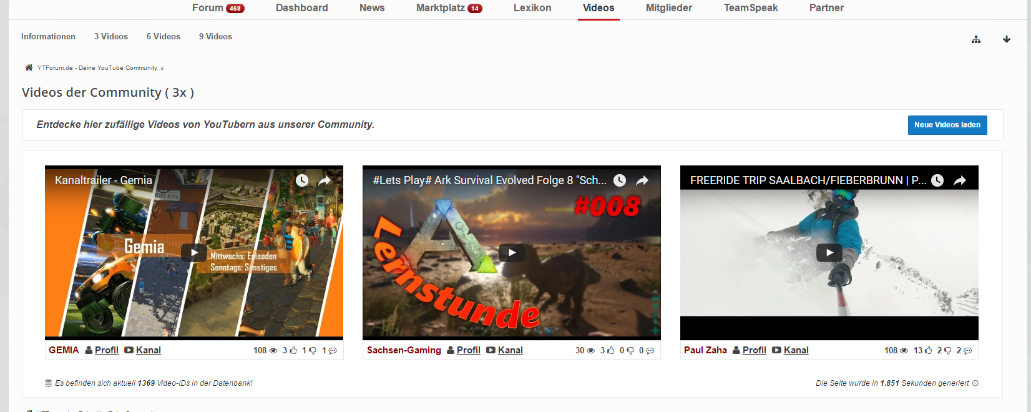Image resolution: width=1031 pixels, height=412 pixels.
Task: Click share arrow on Ark Survival video
Action: 642,180
